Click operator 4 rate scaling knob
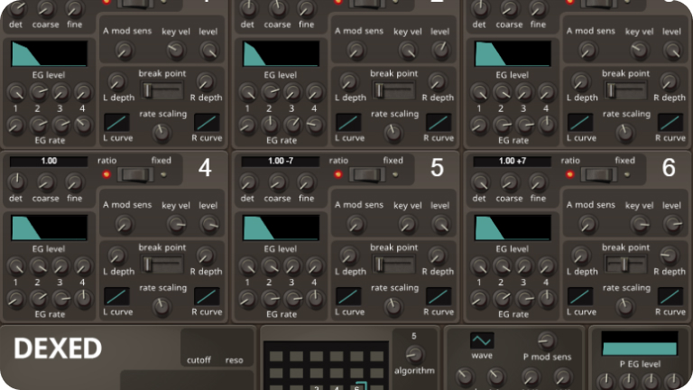693x390 pixels. click(x=162, y=306)
